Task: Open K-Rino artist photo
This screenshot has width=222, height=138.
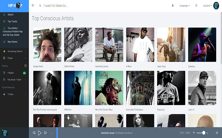Action: tap(140, 45)
